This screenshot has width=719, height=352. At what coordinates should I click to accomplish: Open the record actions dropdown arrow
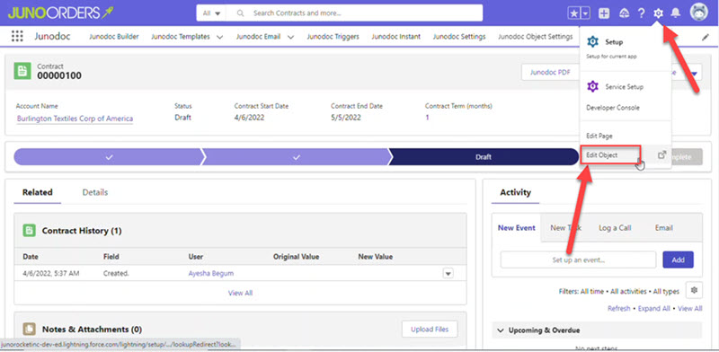click(694, 73)
